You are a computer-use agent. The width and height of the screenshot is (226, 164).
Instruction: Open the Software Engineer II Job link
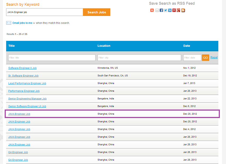[22, 68]
